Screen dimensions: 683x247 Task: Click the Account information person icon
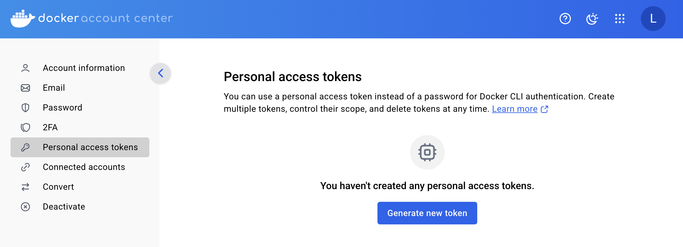coord(25,68)
